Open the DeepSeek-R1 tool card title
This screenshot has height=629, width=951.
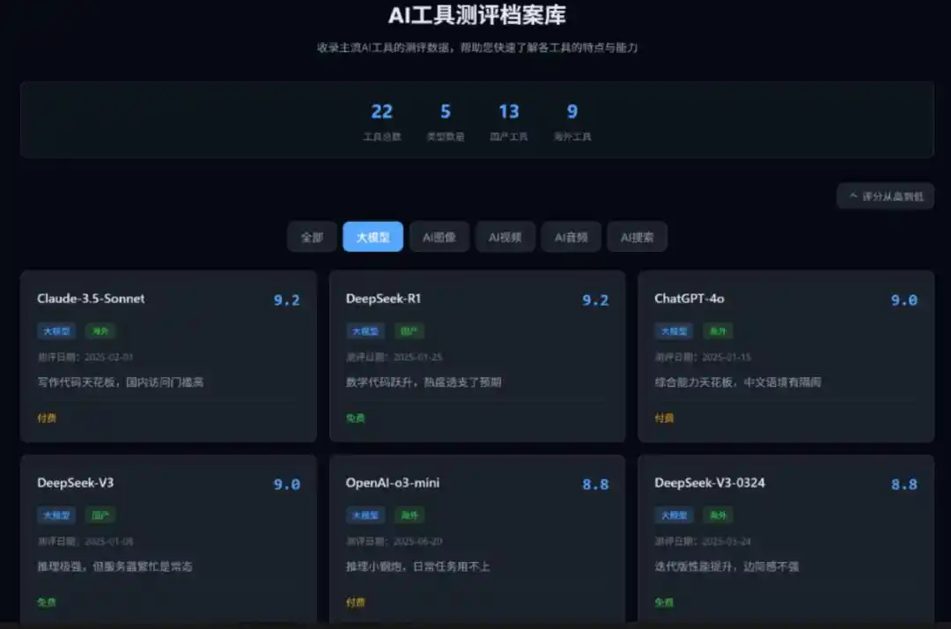[383, 299]
